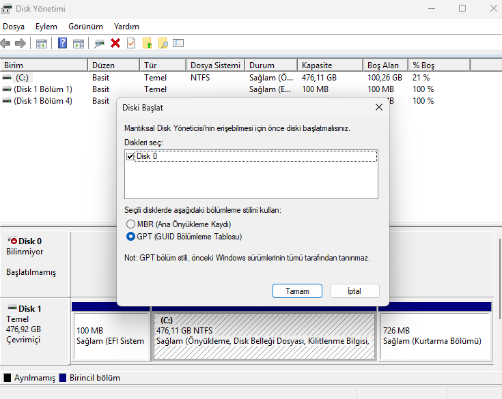Click drive icon of Disk 1 Bölüm 1
The width and height of the screenshot is (502, 399).
(x=7, y=89)
